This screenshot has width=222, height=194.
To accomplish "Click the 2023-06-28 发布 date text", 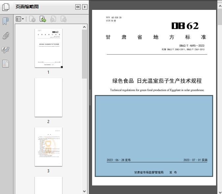I will point(119,160).
